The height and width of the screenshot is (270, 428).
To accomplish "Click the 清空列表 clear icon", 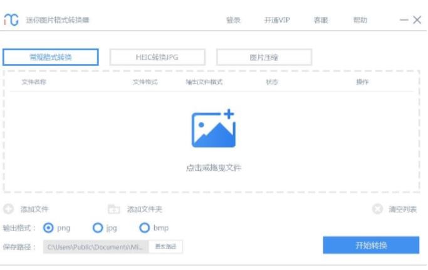I will [377, 209].
